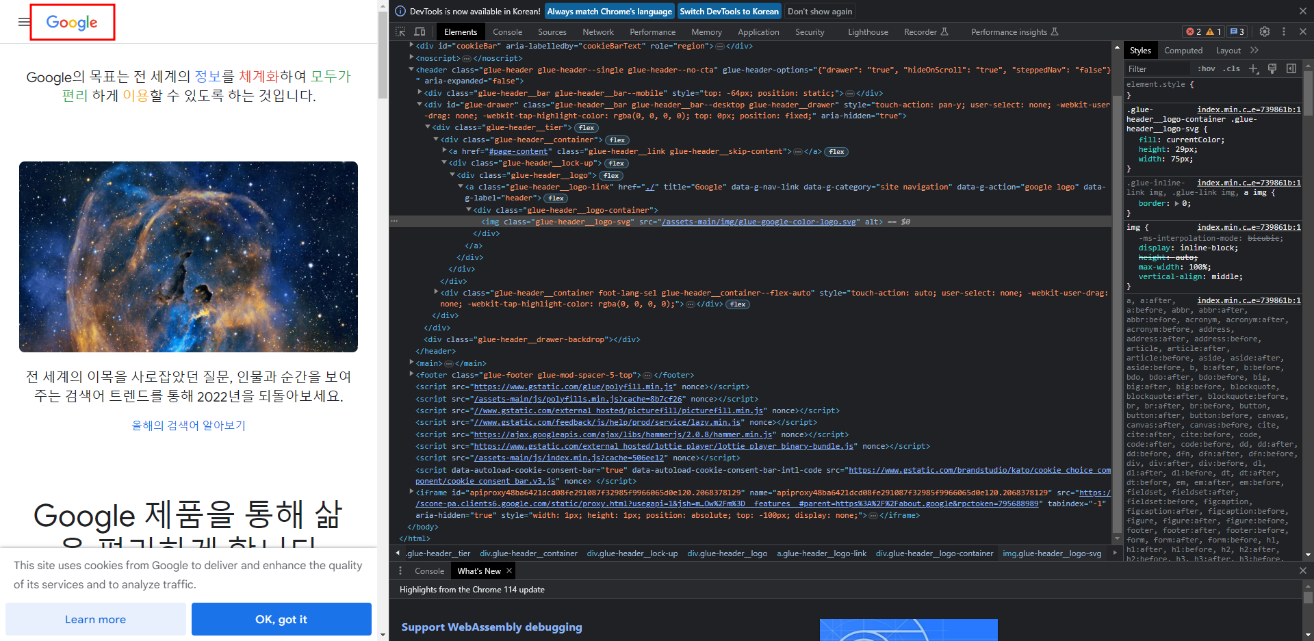
Task: Toggle computed styles sidebar icon
Action: [x=1291, y=68]
